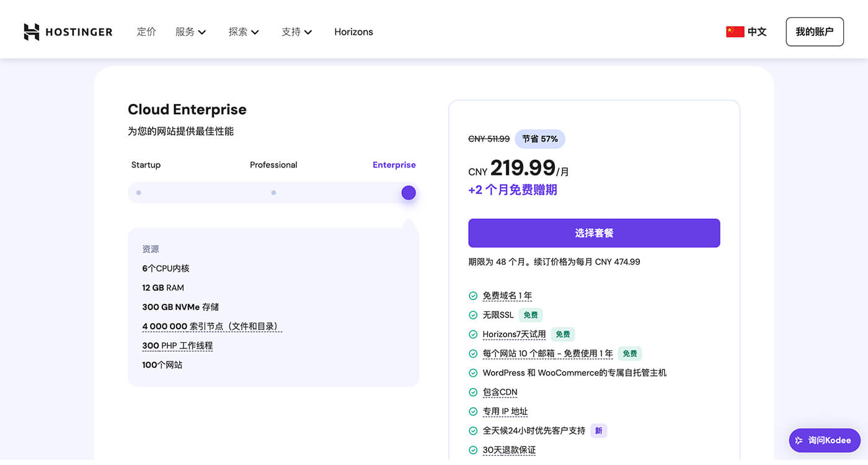Click checkmark icon beside WordPress 和 WooCommerce
Viewport: 868px width, 465px height.
coord(473,373)
